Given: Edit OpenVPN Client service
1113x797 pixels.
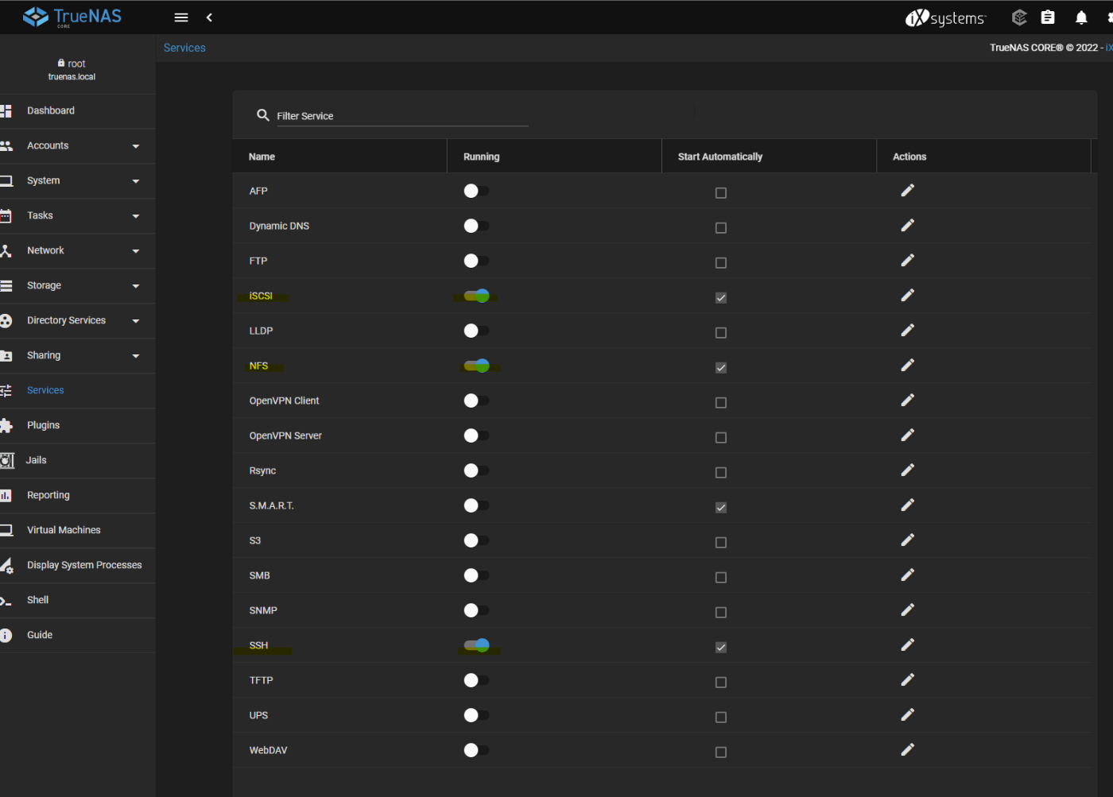Looking at the screenshot, I should [x=908, y=400].
